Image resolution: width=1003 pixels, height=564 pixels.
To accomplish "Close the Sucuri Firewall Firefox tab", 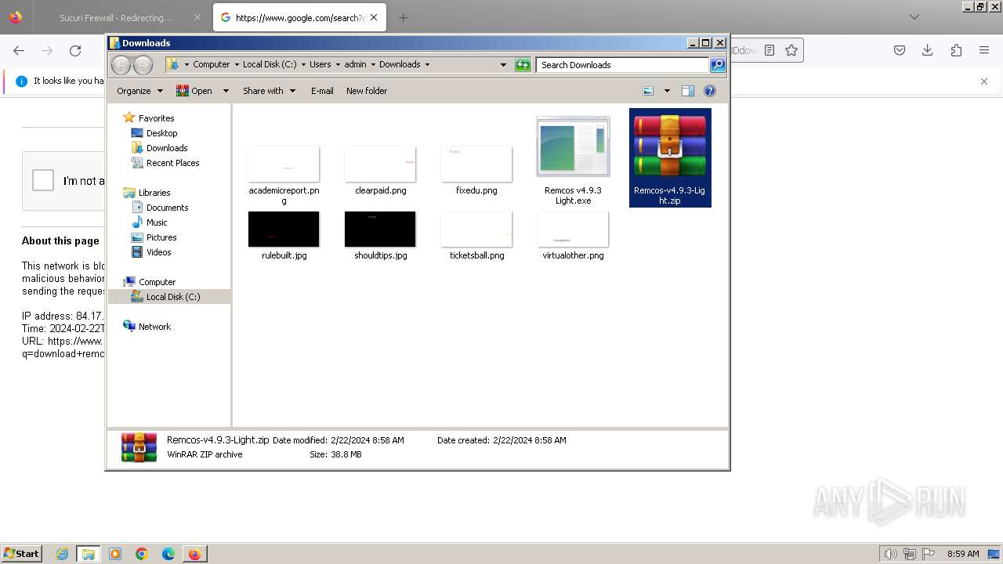I will click(197, 17).
